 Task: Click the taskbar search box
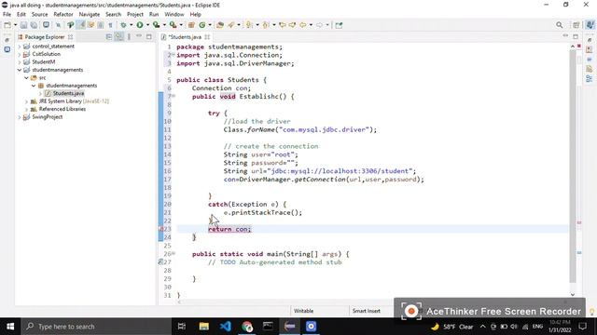96,327
